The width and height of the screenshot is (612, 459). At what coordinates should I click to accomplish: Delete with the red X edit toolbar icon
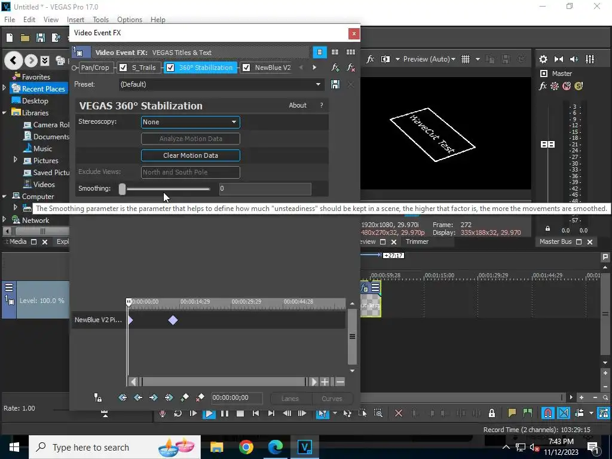point(399,413)
